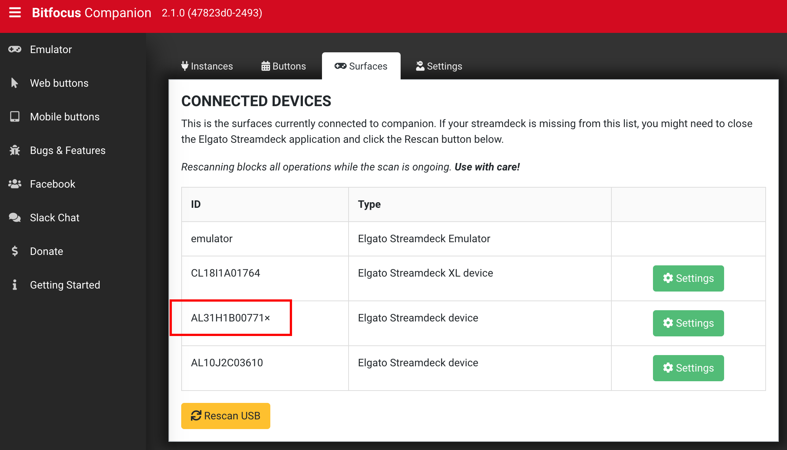Image resolution: width=787 pixels, height=450 pixels.
Task: Select the emulator ID cell
Action: [265, 239]
